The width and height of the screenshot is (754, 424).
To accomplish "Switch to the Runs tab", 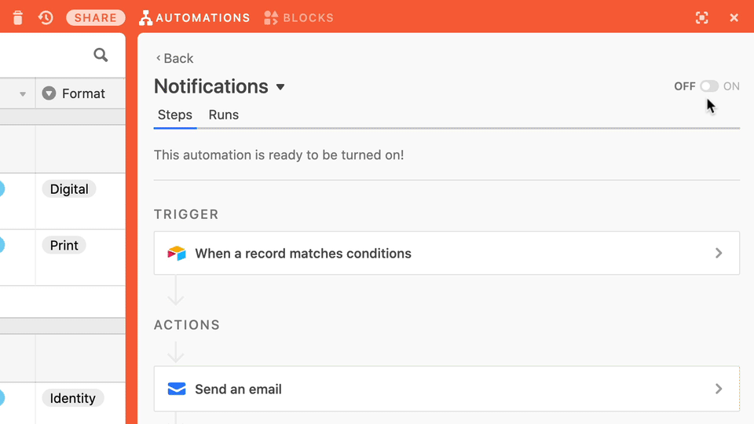I will 224,115.
